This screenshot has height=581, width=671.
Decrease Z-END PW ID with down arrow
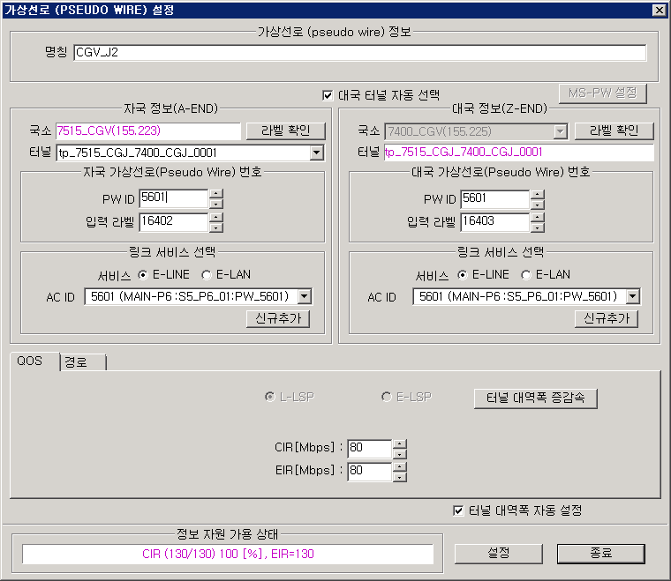pyautogui.click(x=537, y=205)
